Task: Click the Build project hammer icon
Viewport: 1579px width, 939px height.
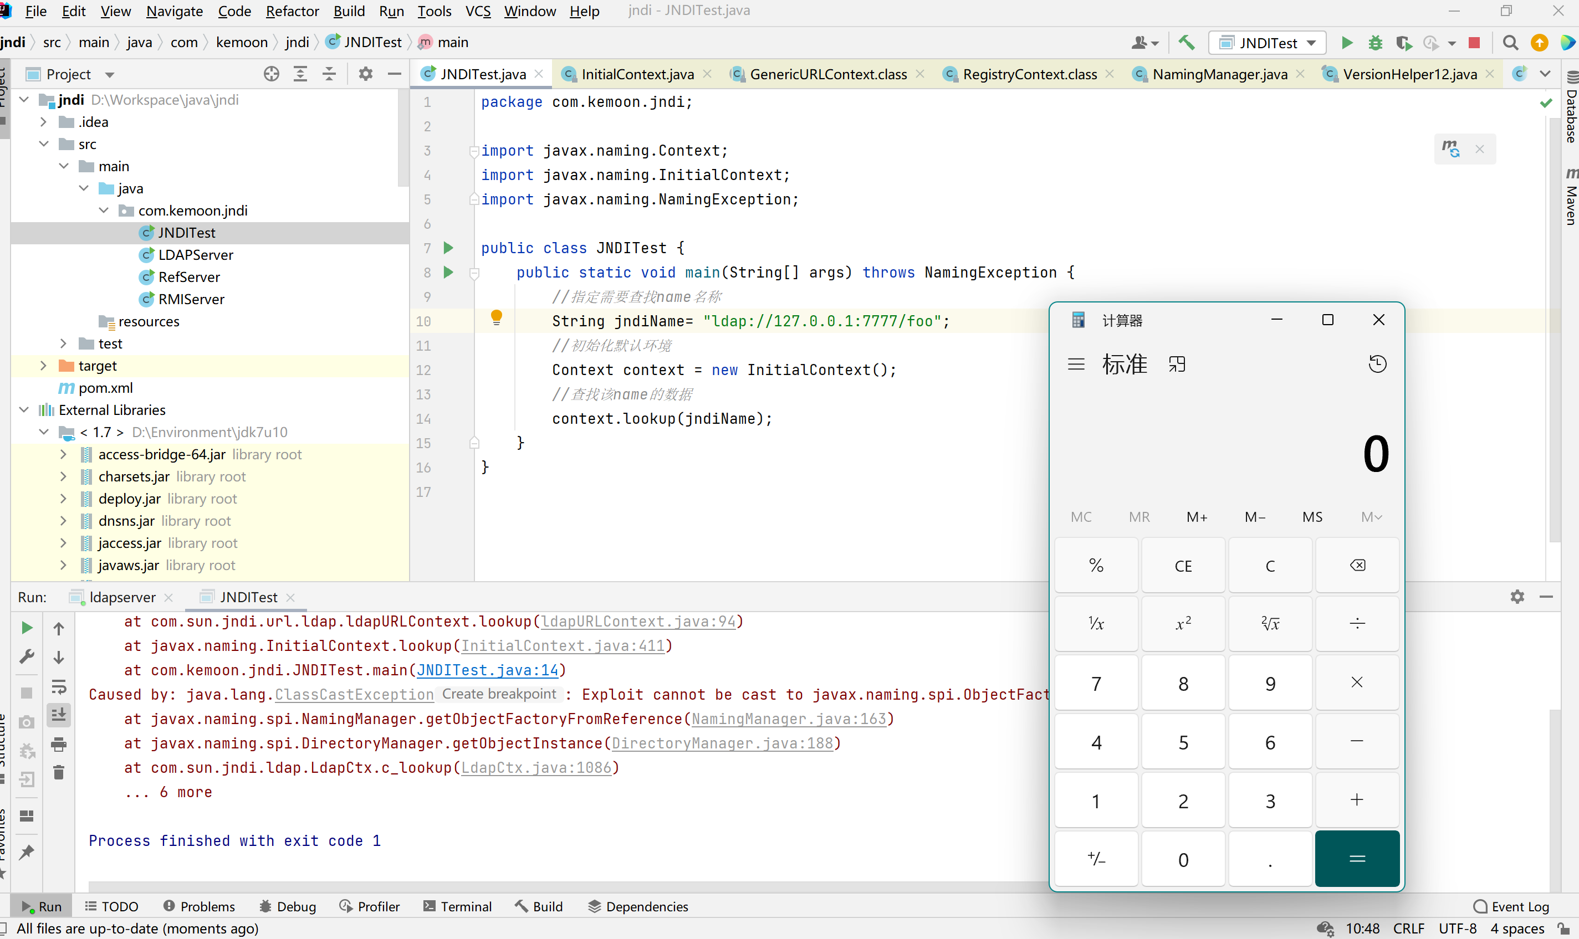Action: (1186, 43)
